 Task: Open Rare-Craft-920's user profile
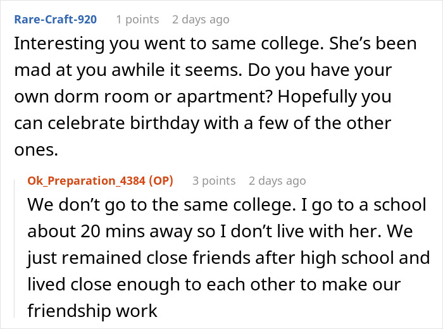(x=55, y=19)
